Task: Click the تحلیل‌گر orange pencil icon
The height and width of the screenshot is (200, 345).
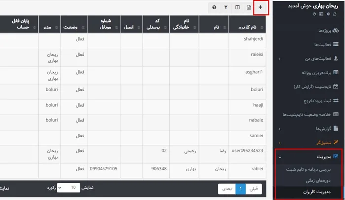Action: click(336, 142)
